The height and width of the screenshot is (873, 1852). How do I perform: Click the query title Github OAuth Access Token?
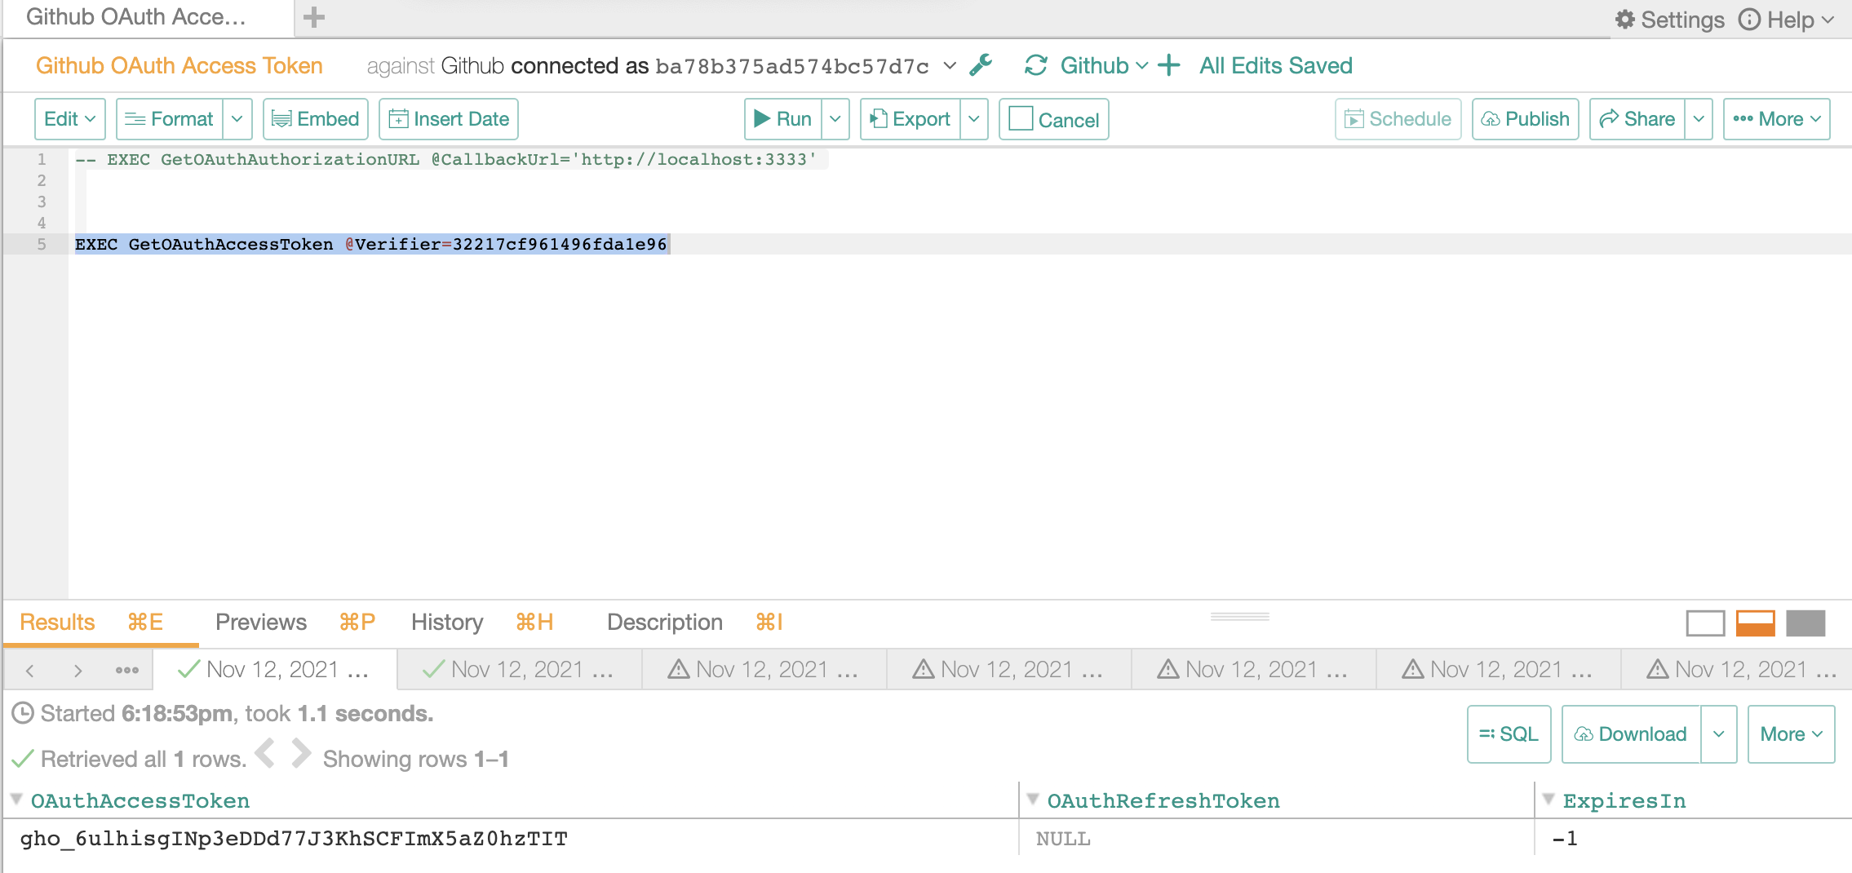pyautogui.click(x=179, y=65)
